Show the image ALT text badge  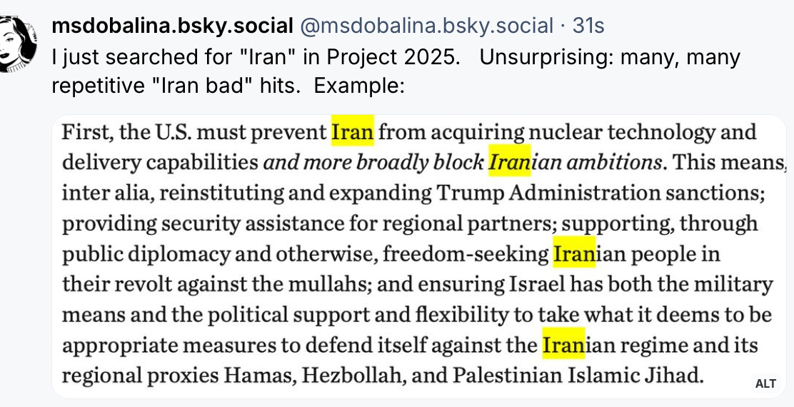tap(765, 383)
